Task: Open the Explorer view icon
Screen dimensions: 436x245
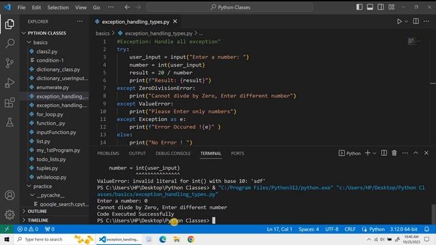Action: (10, 24)
